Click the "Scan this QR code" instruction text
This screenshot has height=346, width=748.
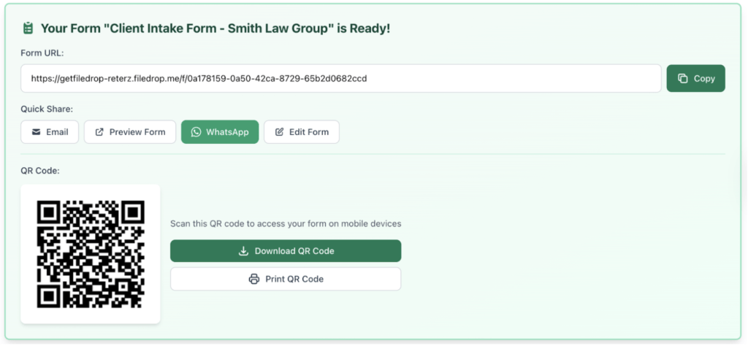[x=286, y=223]
